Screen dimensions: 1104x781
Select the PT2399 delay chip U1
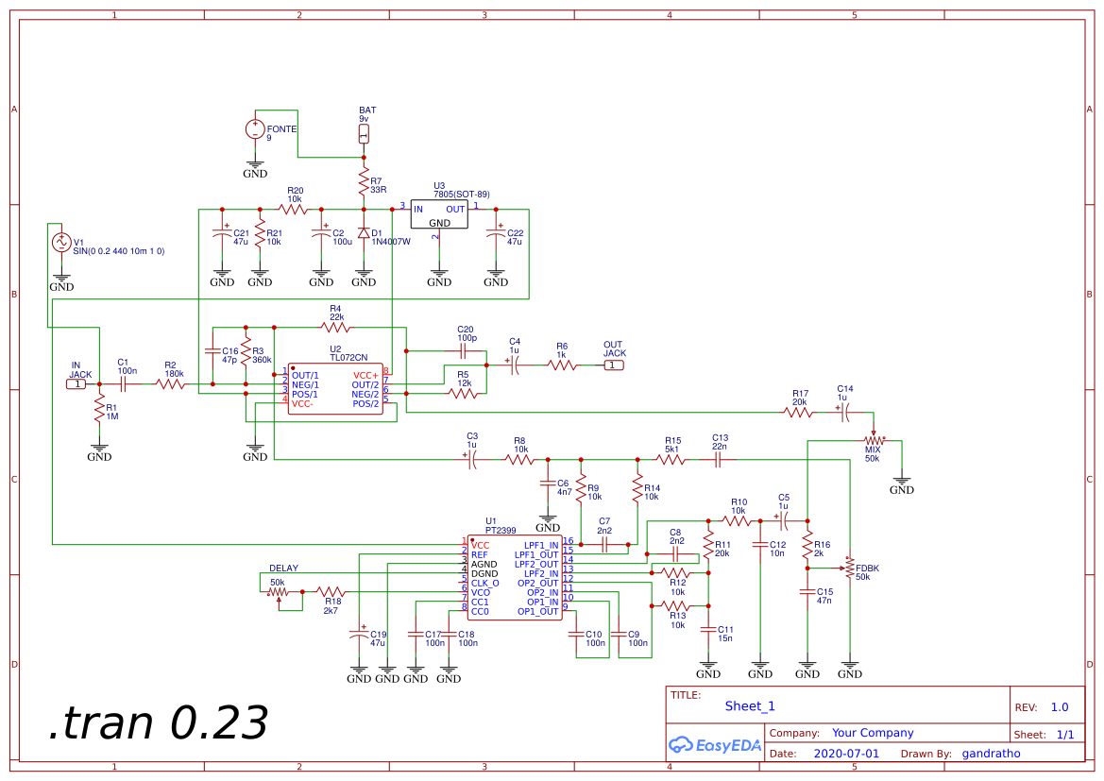point(515,576)
